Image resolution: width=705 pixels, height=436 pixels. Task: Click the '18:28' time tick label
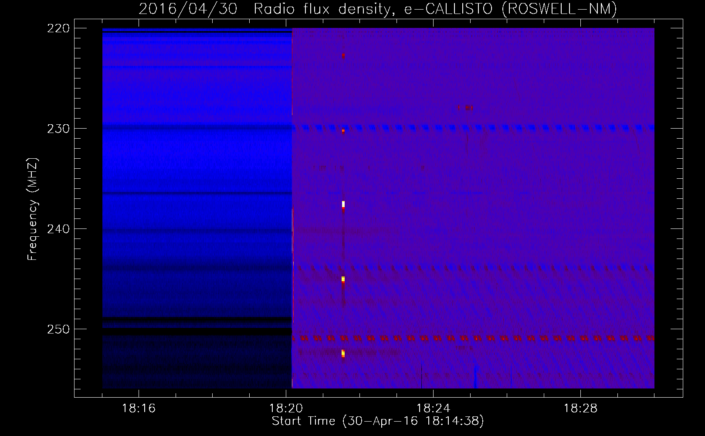click(x=580, y=409)
